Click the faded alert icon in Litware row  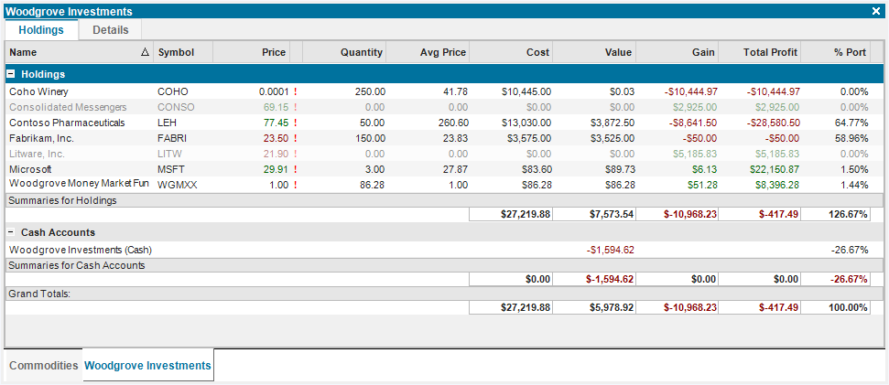pyautogui.click(x=296, y=154)
